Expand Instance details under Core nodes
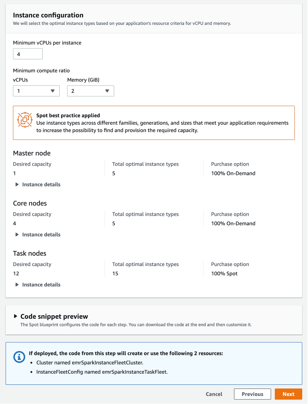This screenshot has height=404, width=308. [41, 234]
